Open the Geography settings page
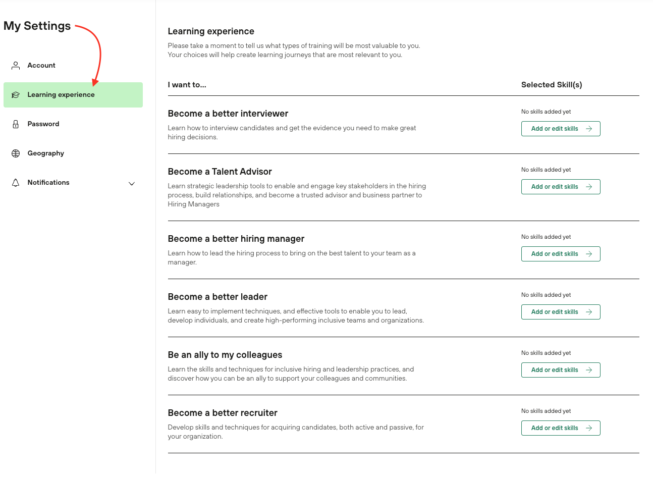The height and width of the screenshot is (477, 653). click(46, 153)
